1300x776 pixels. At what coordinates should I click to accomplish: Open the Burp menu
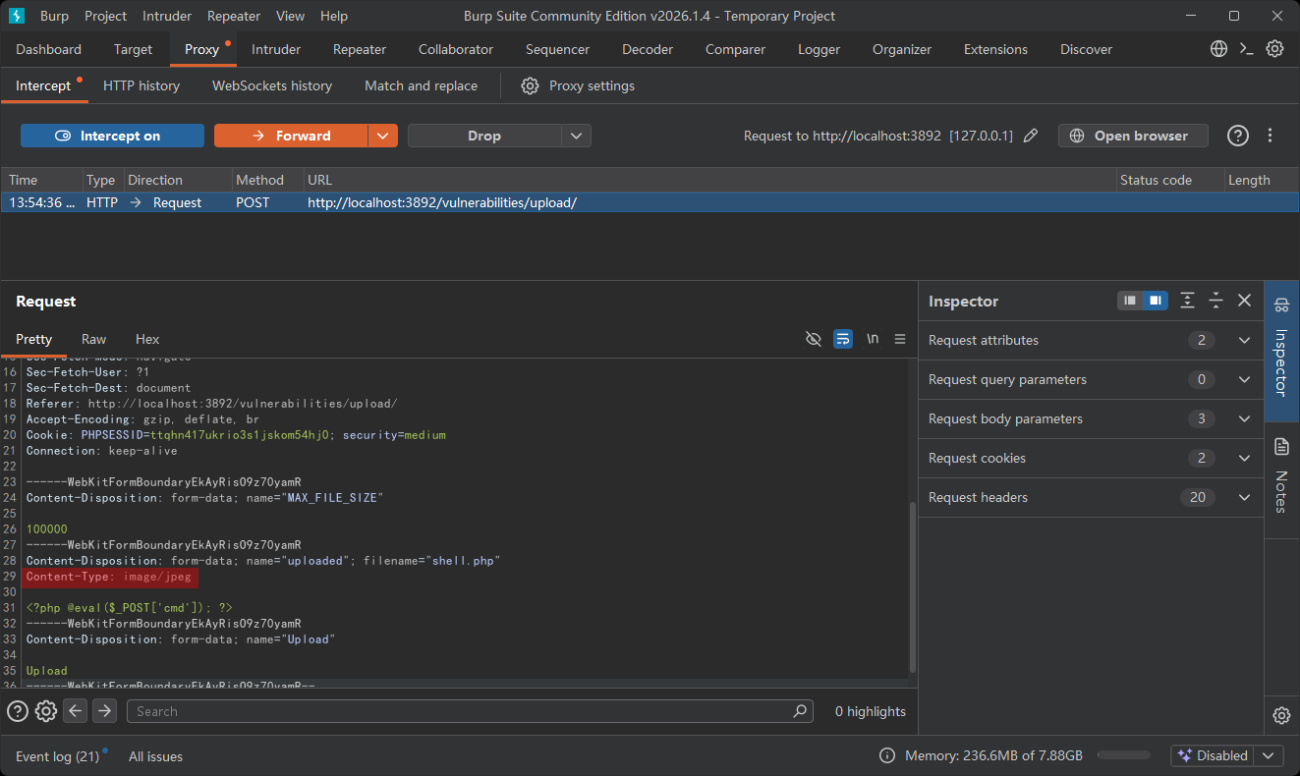pos(54,16)
